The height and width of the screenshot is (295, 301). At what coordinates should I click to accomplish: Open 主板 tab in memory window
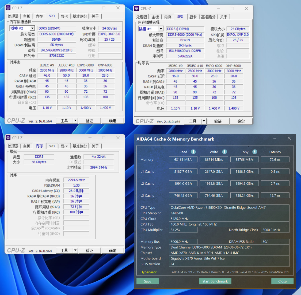[x=27, y=146]
